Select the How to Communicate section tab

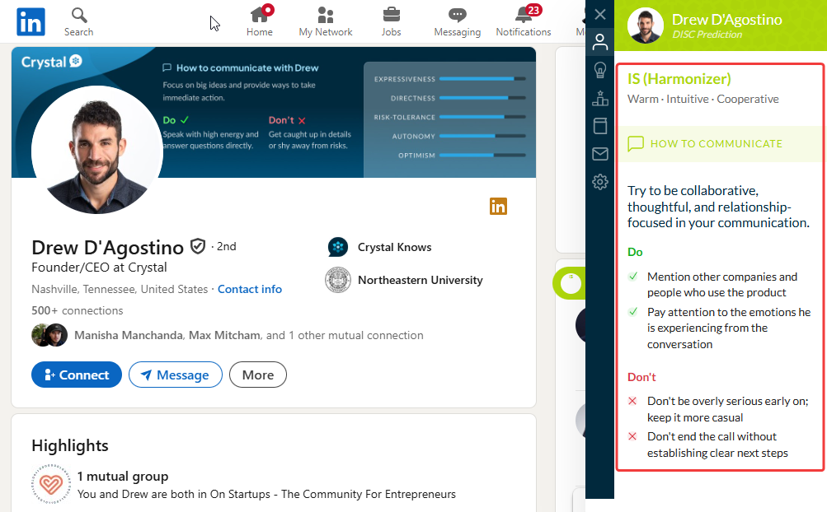[719, 144]
